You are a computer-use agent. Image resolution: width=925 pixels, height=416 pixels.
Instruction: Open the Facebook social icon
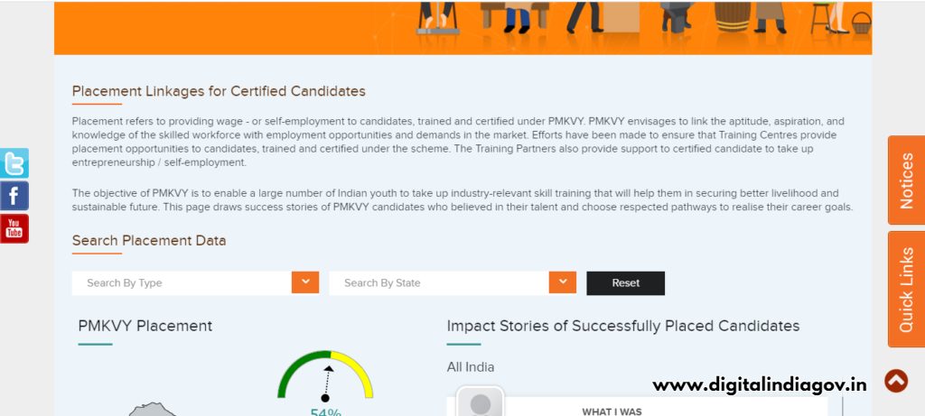14,196
